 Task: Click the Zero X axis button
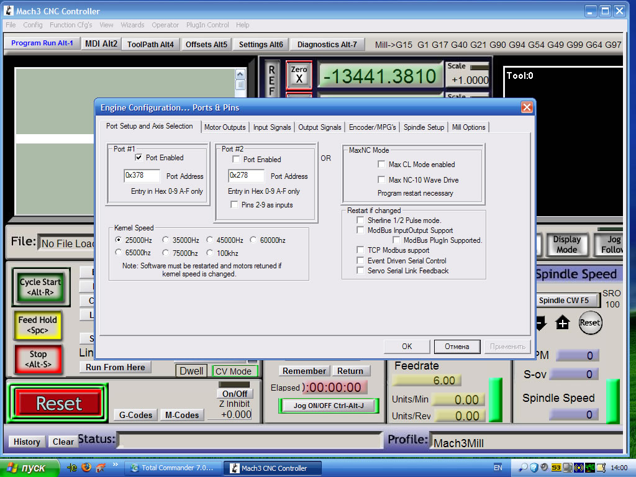299,75
